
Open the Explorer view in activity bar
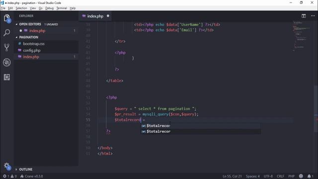7,18
